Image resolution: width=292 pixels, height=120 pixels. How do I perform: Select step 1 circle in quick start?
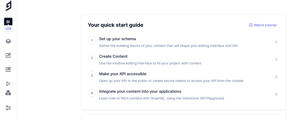pyautogui.click(x=92, y=41)
